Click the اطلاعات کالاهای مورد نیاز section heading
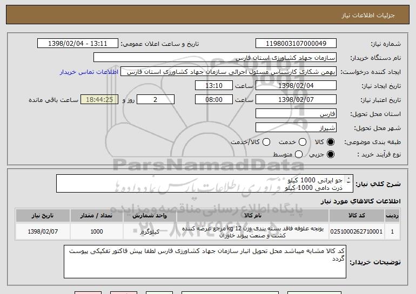This screenshot has width=416, height=294. [x=360, y=201]
